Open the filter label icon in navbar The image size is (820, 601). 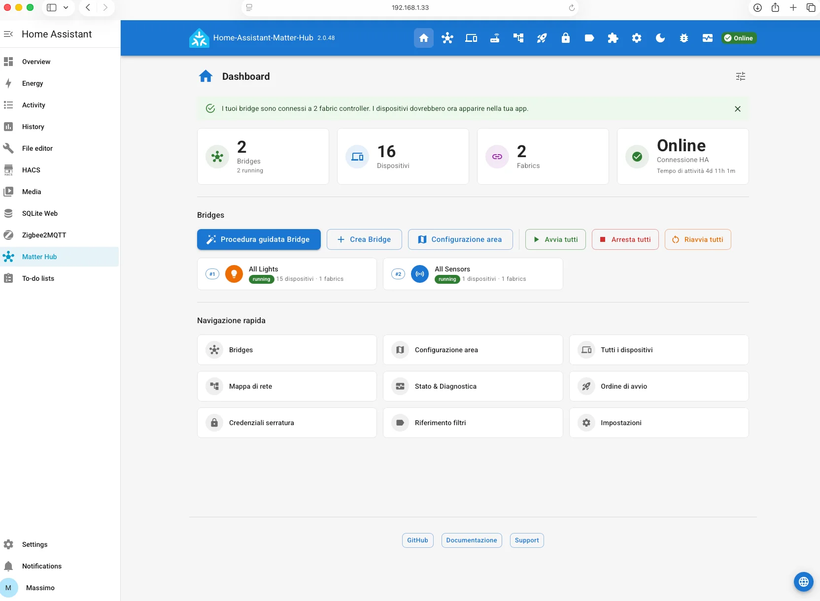coord(589,38)
